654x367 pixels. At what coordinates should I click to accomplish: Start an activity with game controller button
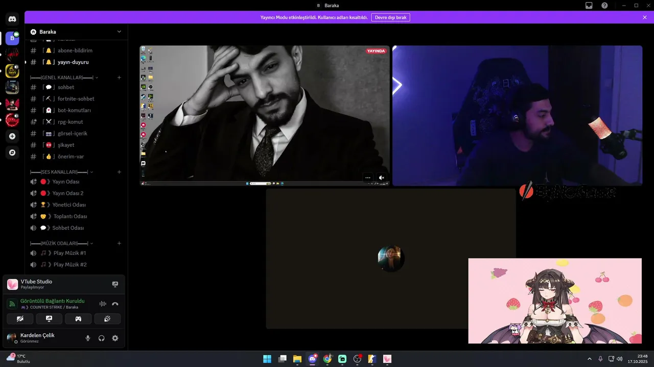coord(78,319)
